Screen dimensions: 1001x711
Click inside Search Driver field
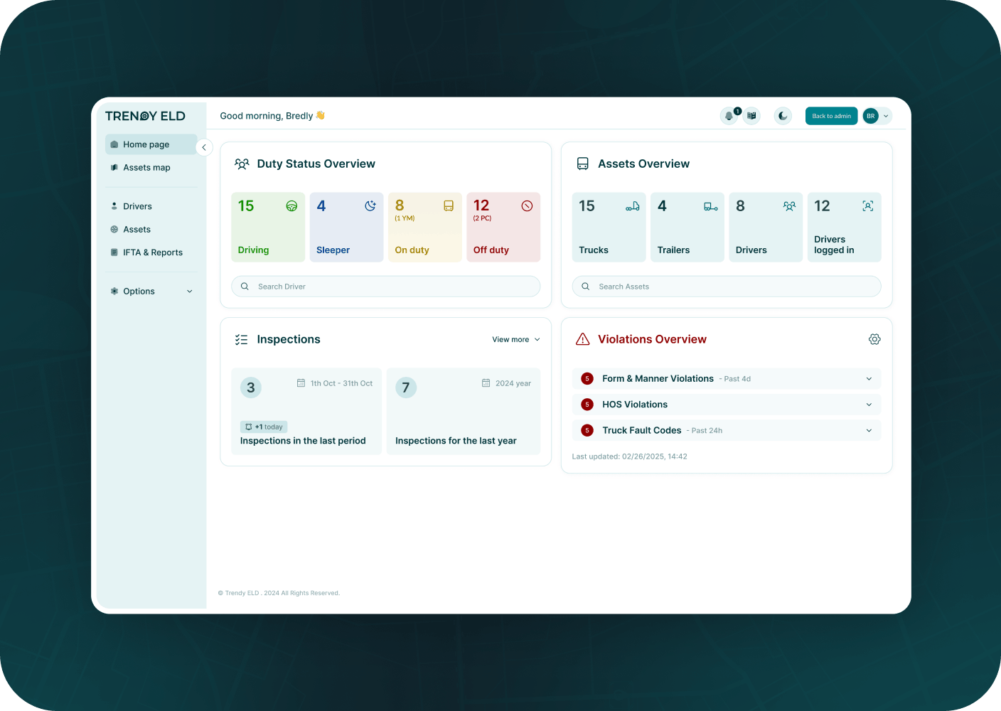point(385,287)
